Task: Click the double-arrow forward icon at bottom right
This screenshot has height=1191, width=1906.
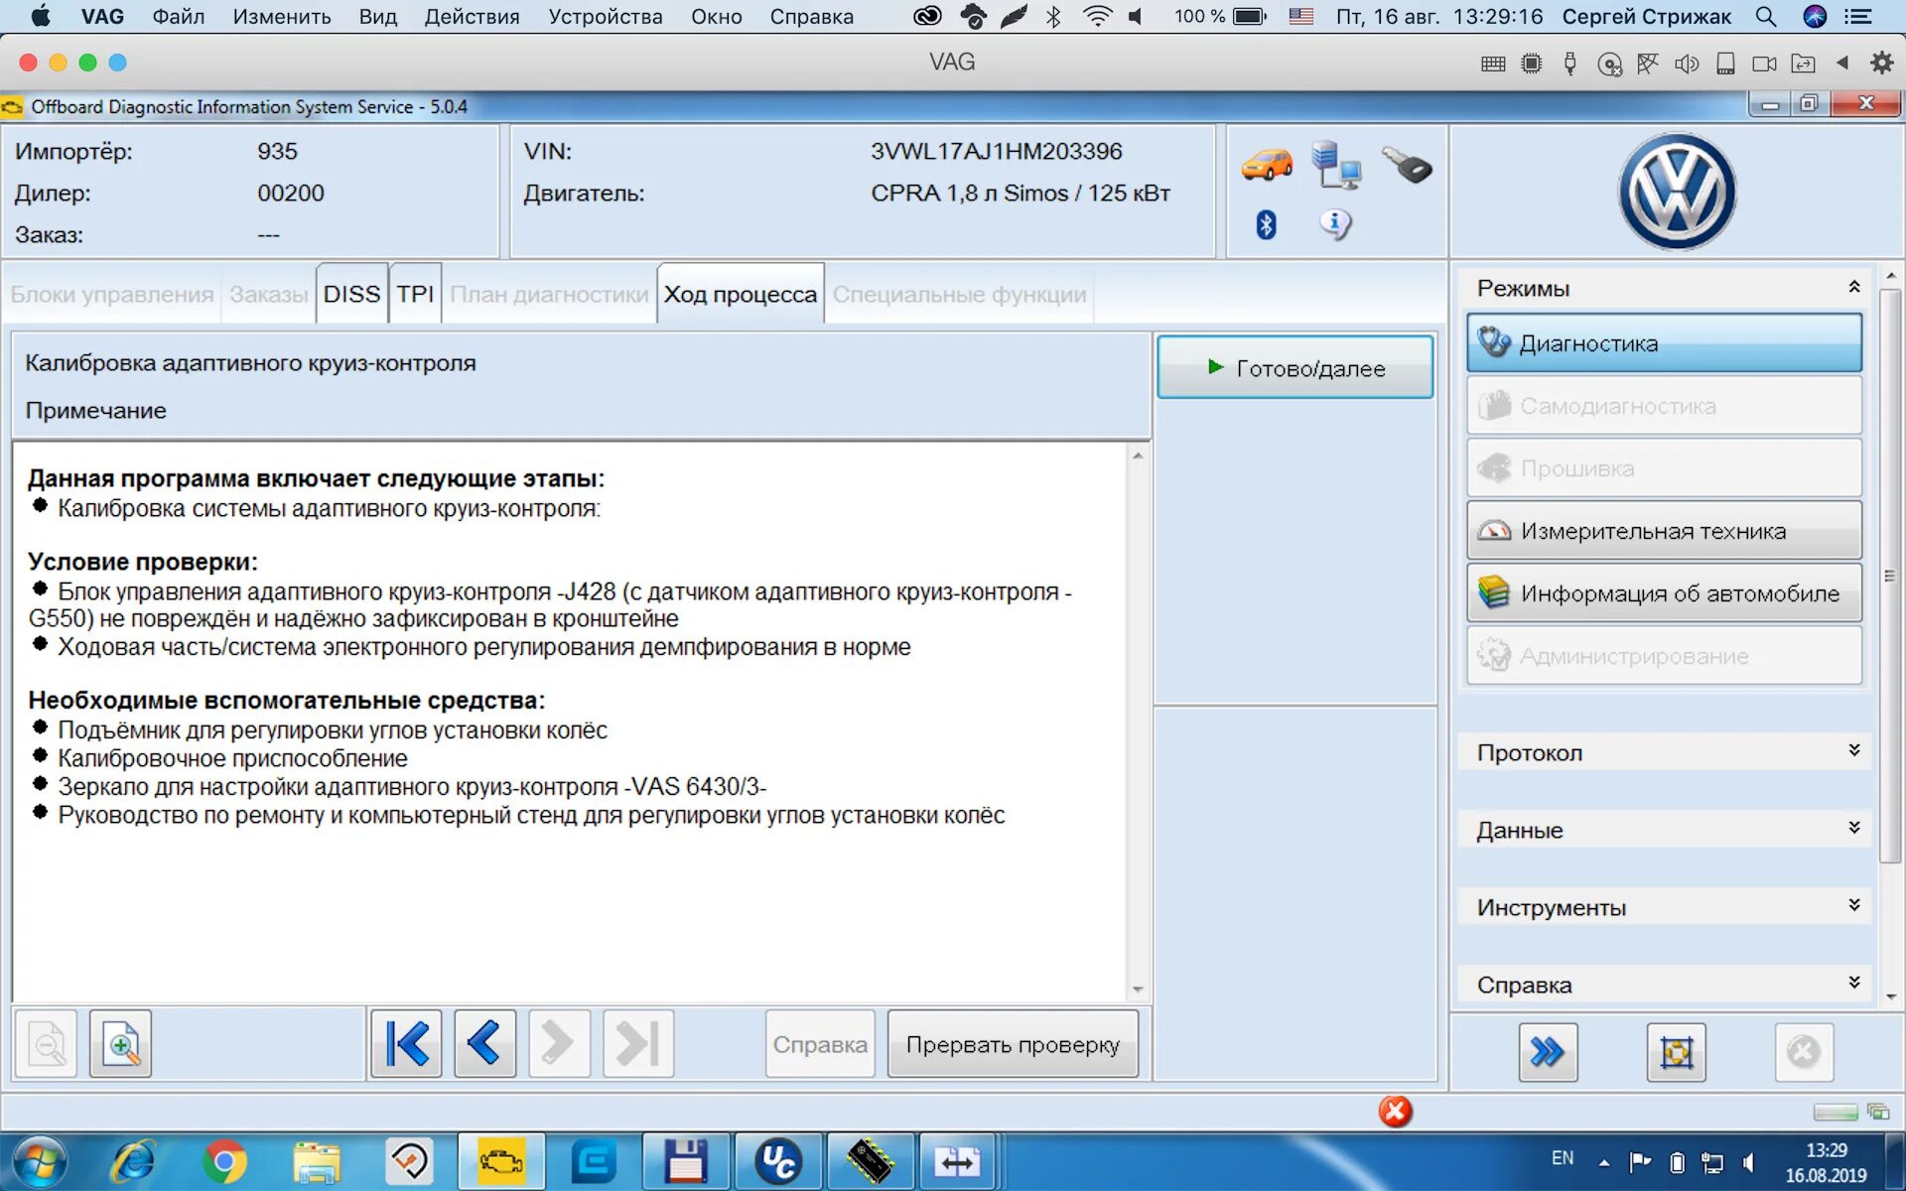Action: 1547,1052
